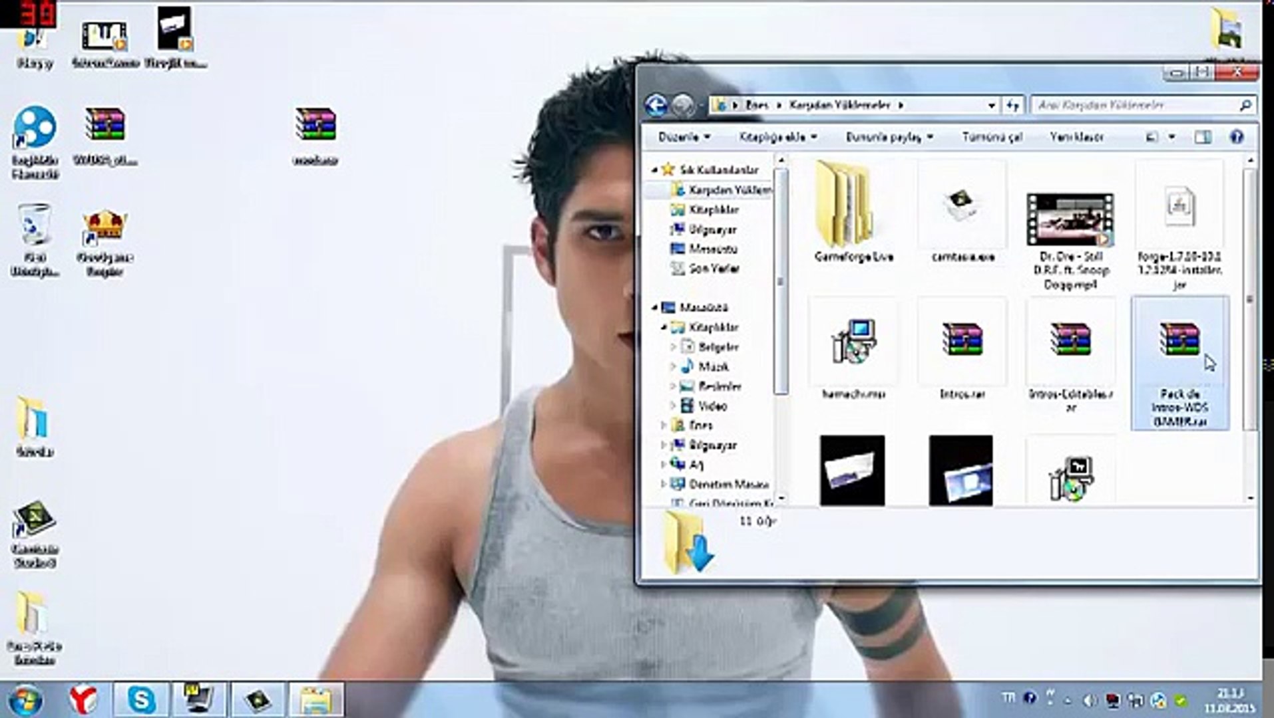Open the address bar history dropdown
Viewport: 1274px width, 718px height.
pyautogui.click(x=991, y=105)
